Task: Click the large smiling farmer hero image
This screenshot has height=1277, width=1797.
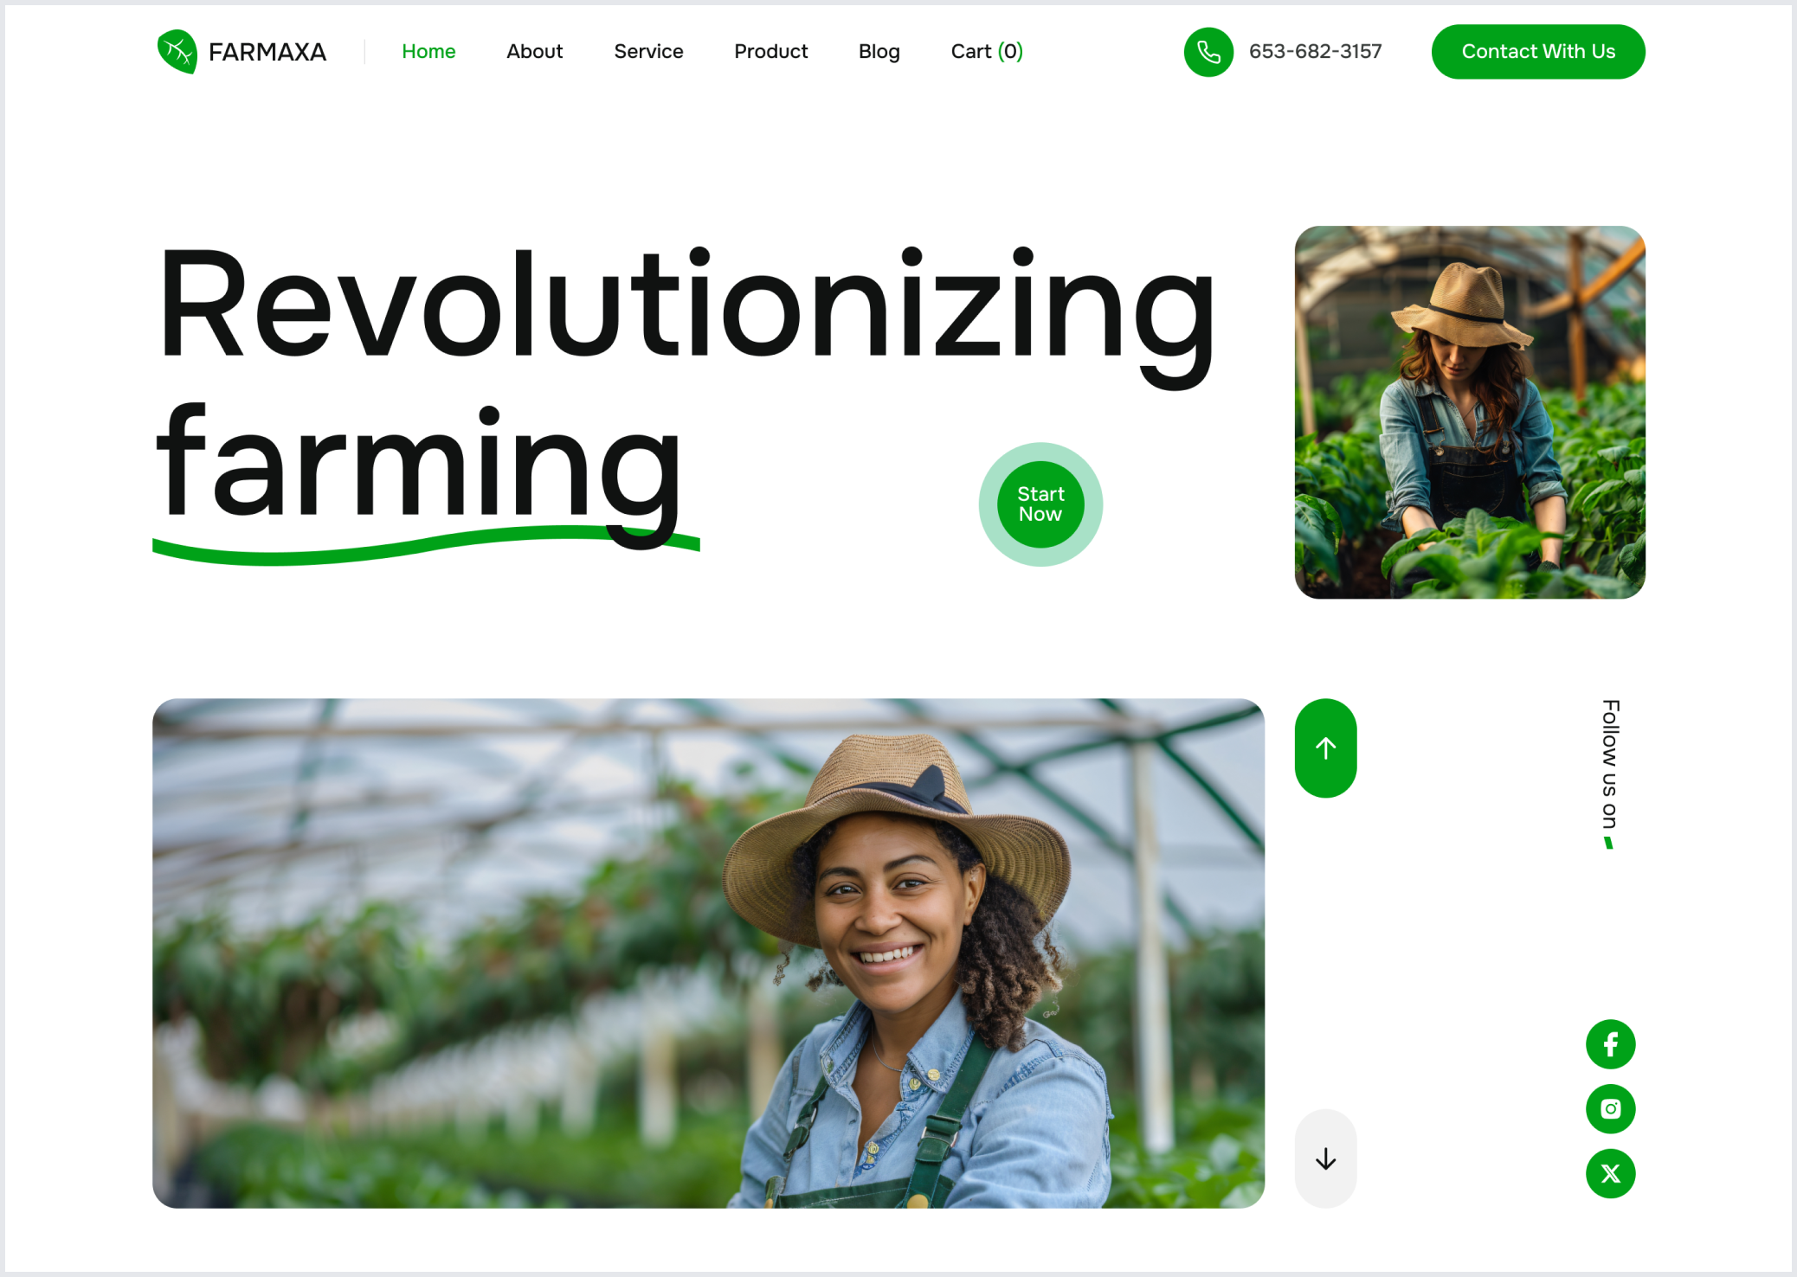Action: pyautogui.click(x=708, y=953)
